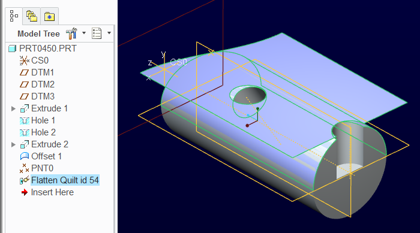Open the Model Tree tab icon
This screenshot has width=420, height=233.
(14, 16)
